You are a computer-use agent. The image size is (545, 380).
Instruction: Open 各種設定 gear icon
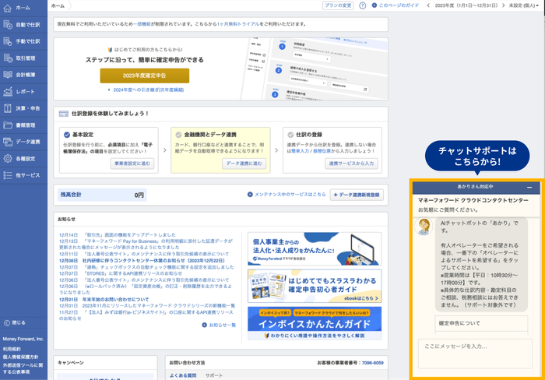7,159
